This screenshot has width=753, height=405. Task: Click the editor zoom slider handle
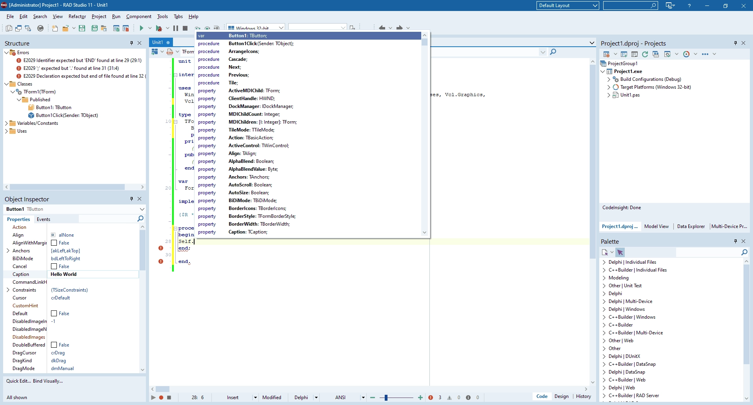pyautogui.click(x=386, y=398)
